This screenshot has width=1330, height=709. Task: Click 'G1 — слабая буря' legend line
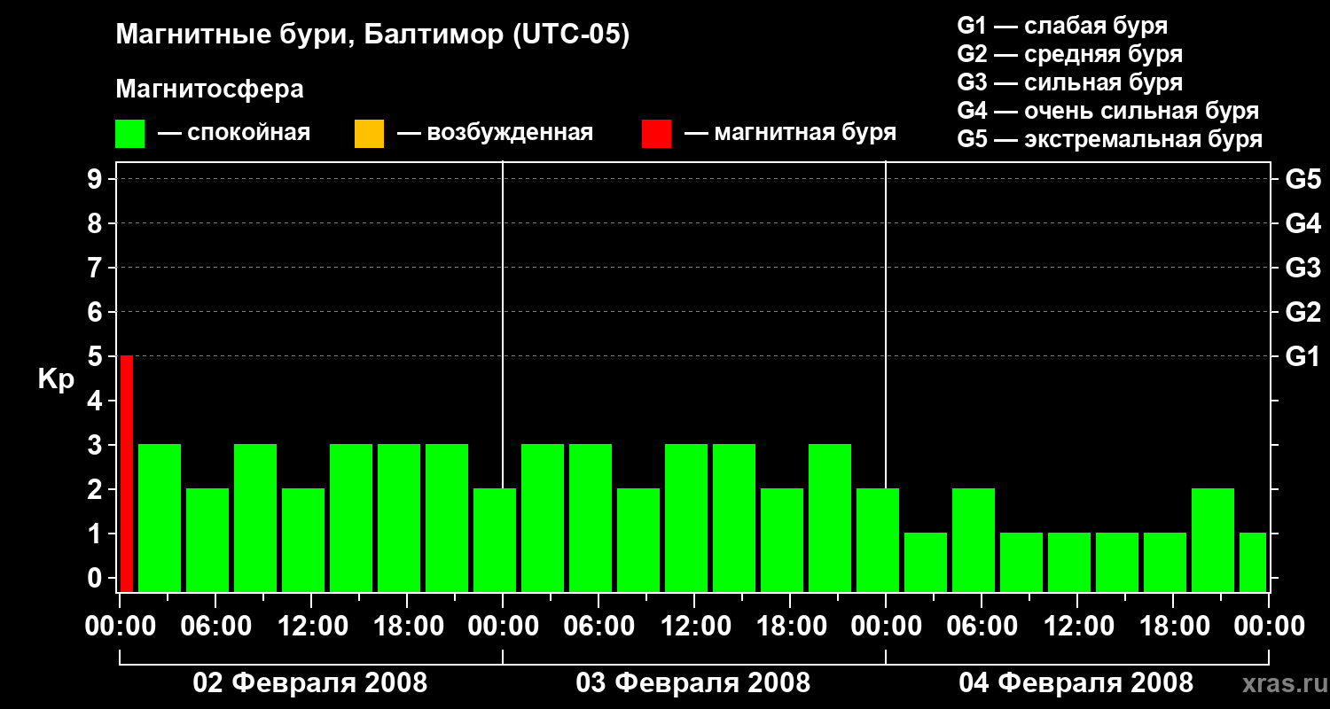tap(1062, 26)
